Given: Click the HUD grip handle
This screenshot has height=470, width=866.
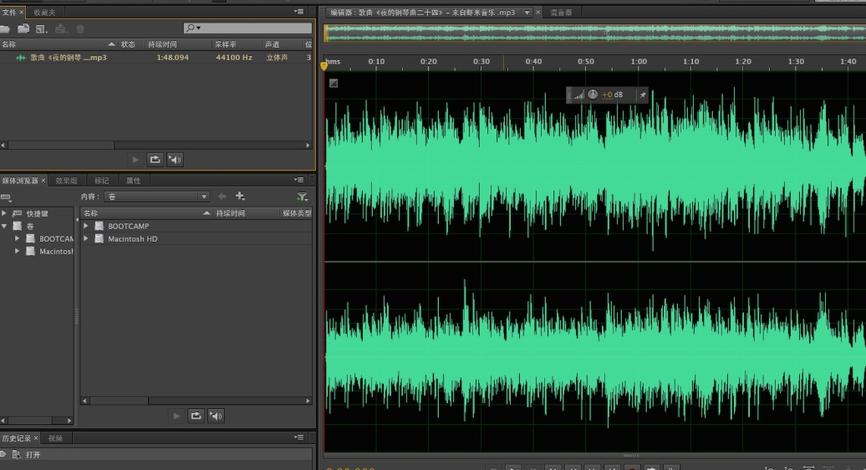Looking at the screenshot, I should [x=569, y=95].
